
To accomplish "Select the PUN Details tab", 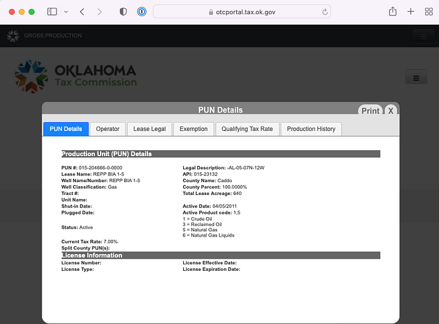I will (66, 129).
